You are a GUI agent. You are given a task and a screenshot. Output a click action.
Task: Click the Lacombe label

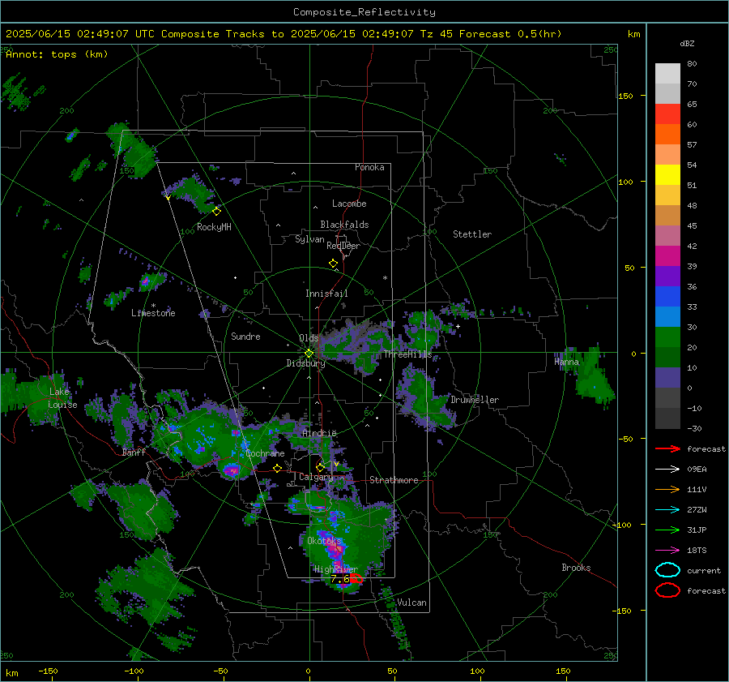click(x=349, y=204)
